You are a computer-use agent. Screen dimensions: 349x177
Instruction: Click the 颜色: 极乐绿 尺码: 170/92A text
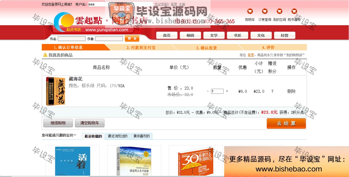click(x=97, y=86)
